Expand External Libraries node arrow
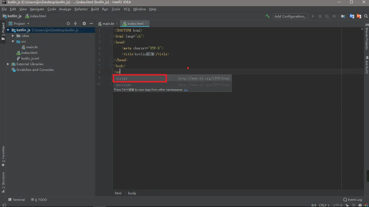The width and height of the screenshot is (369, 207). 8,64
